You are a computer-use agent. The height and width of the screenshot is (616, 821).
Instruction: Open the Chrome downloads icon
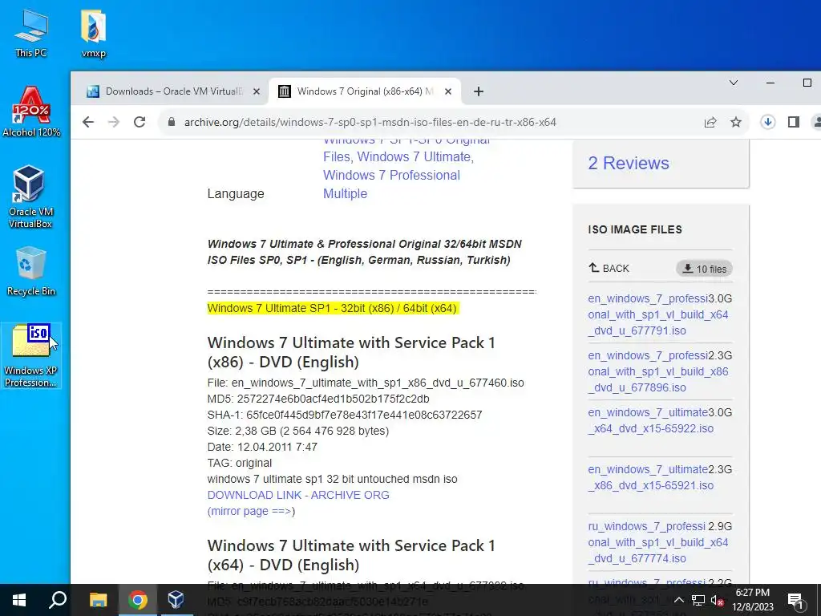click(x=767, y=122)
